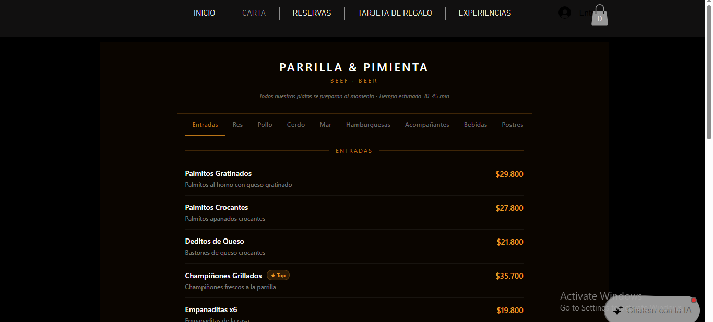Switch to the Postres tab
This screenshot has width=713, height=322.
(513, 125)
